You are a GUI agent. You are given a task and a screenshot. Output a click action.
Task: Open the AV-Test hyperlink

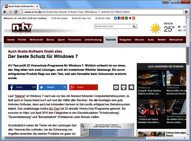coord(54,109)
